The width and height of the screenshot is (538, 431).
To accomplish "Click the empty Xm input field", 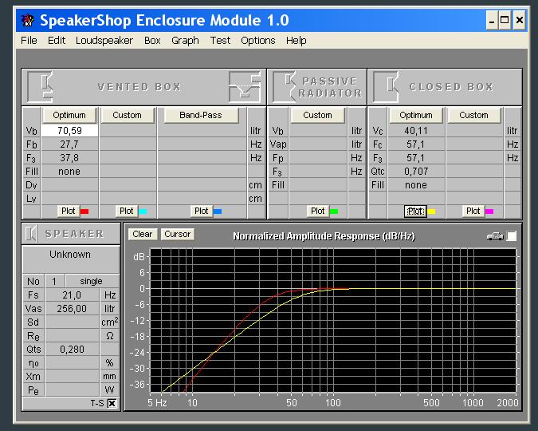I will [x=72, y=377].
